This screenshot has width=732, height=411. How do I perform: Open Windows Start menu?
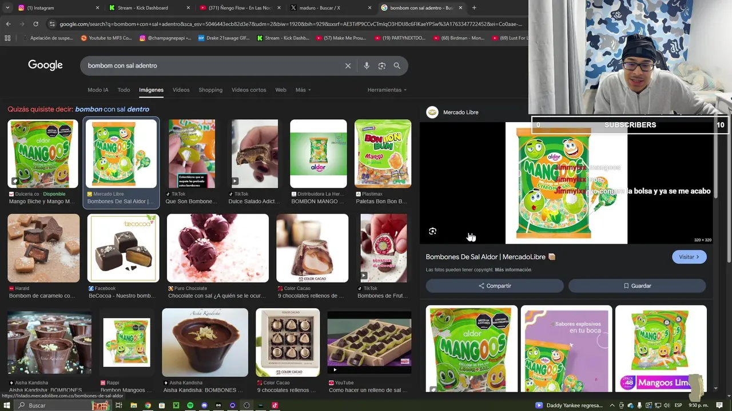(7, 405)
